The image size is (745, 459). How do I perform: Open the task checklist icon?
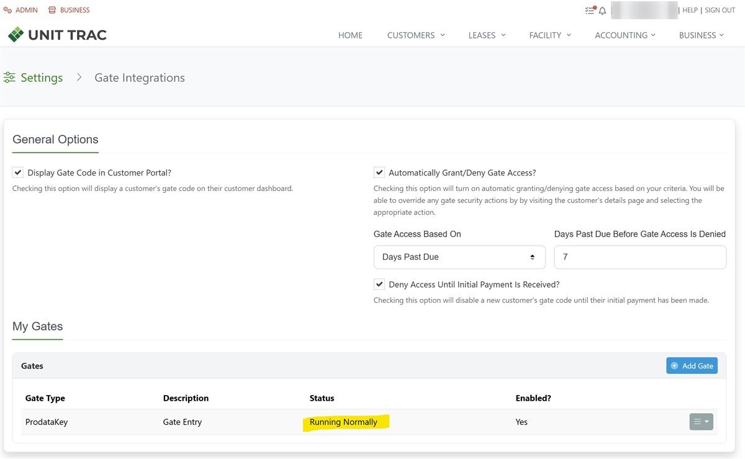pyautogui.click(x=590, y=11)
